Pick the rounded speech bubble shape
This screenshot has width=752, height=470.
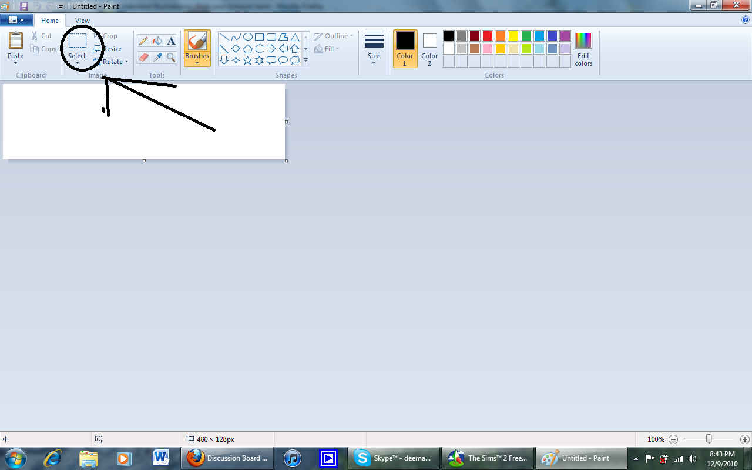point(283,61)
